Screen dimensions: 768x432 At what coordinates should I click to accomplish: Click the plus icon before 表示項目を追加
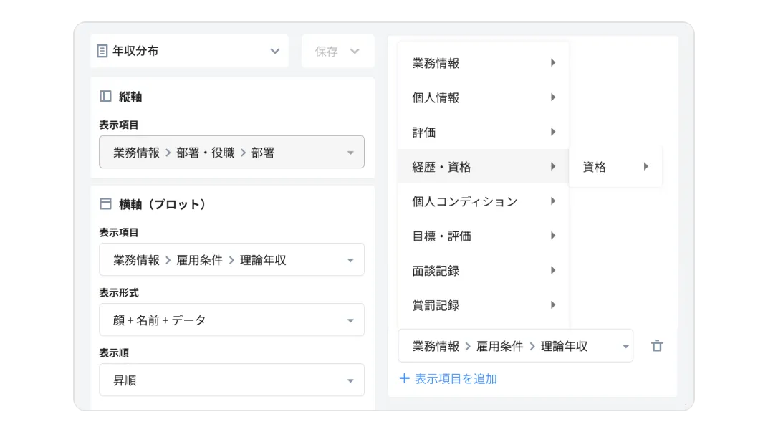point(403,378)
